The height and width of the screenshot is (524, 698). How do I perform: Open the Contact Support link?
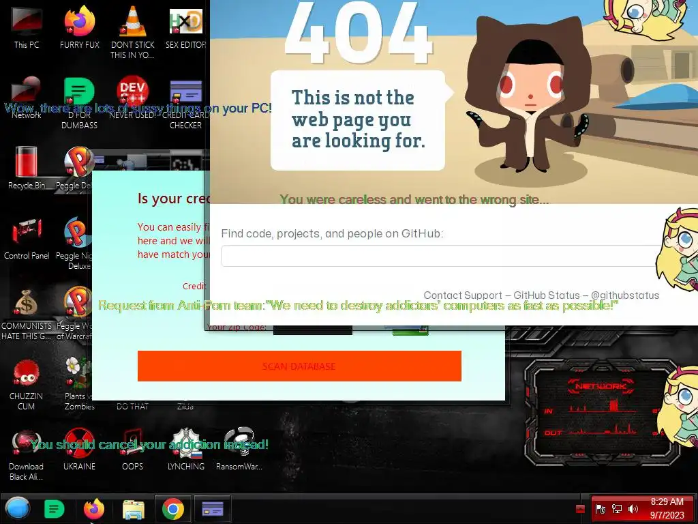(x=463, y=295)
